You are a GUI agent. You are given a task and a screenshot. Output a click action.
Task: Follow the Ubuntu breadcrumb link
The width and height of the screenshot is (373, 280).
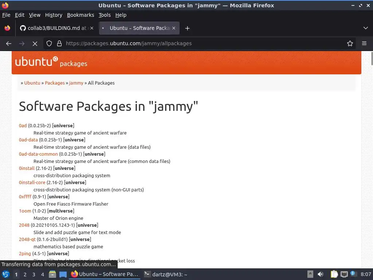(32, 83)
